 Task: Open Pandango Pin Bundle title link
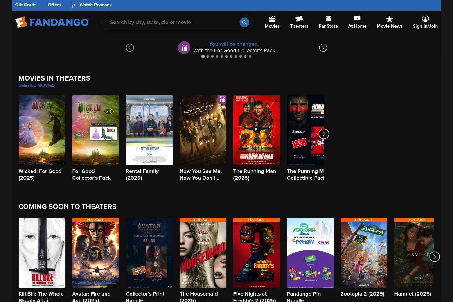point(304,297)
